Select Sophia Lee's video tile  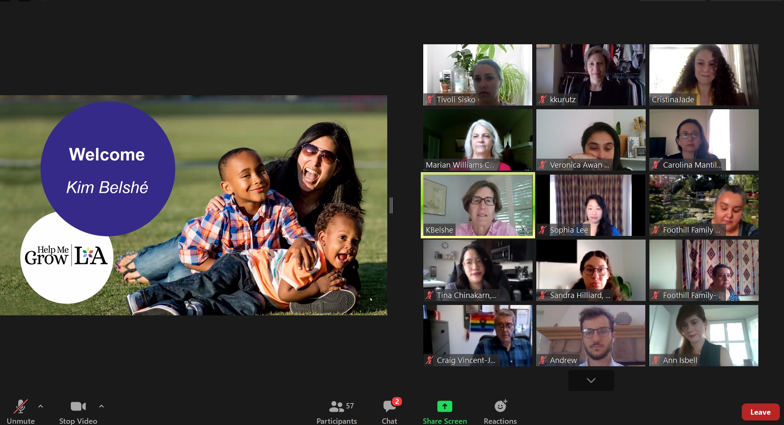point(591,205)
